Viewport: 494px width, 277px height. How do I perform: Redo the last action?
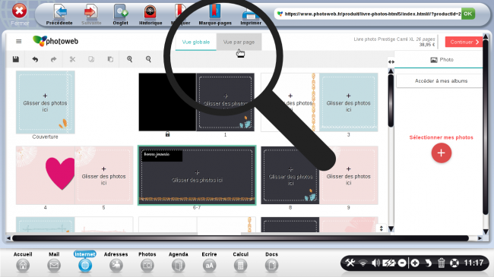53,59
